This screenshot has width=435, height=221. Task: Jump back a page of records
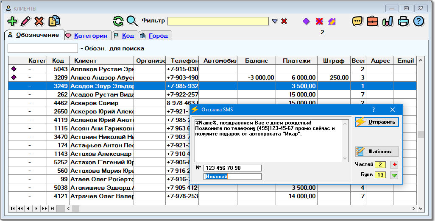point(20,209)
